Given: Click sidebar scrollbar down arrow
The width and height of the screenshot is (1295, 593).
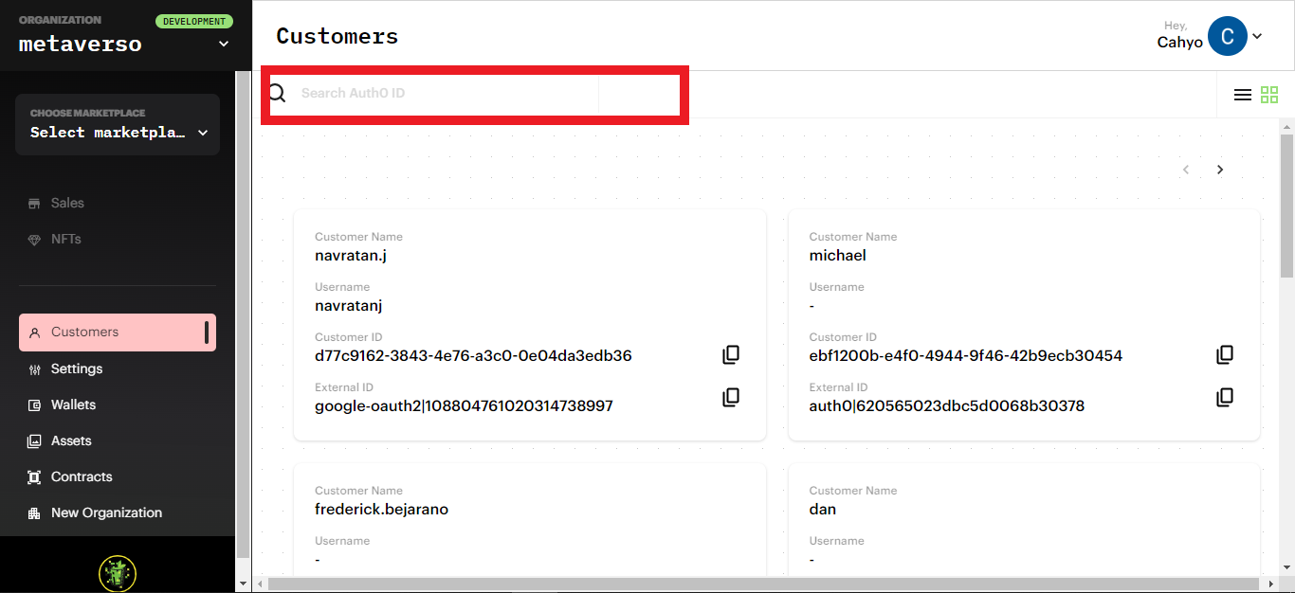Looking at the screenshot, I should pyautogui.click(x=243, y=584).
